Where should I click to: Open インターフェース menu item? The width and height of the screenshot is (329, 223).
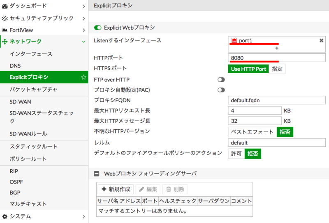point(44,54)
